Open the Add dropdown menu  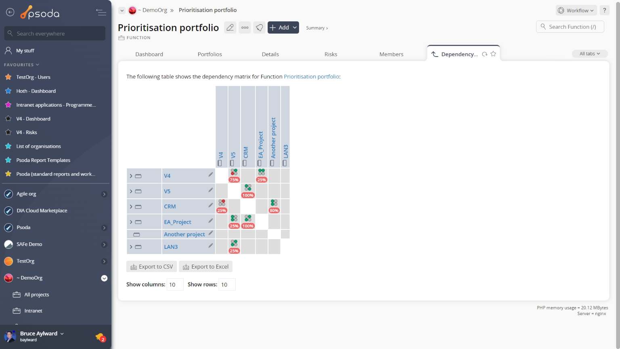coord(283,27)
